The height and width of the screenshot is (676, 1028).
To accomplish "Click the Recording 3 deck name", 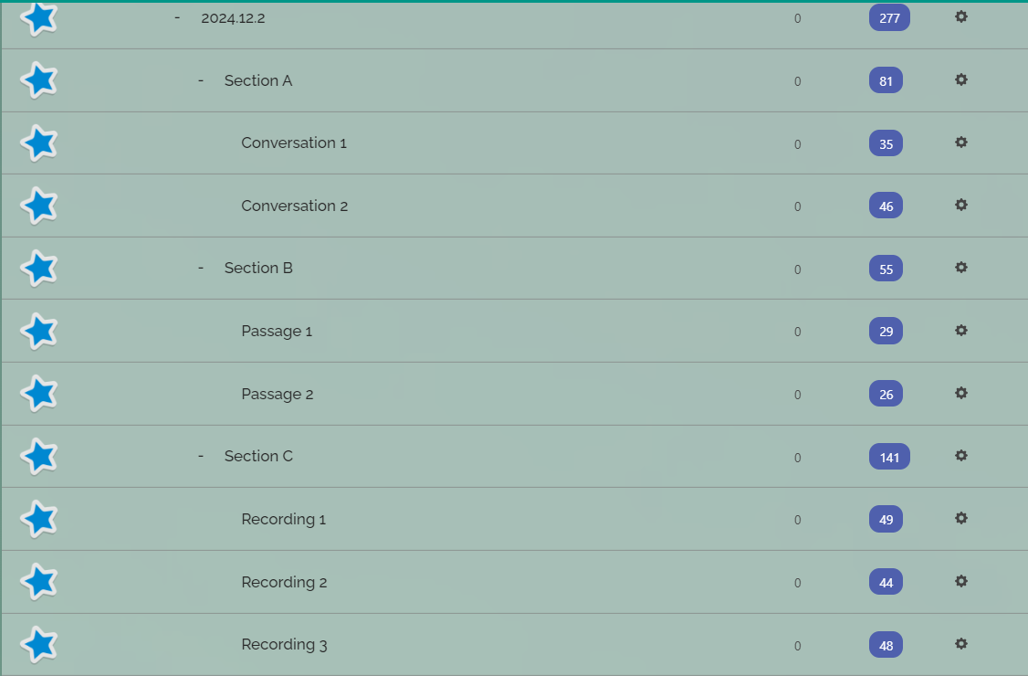I will pyautogui.click(x=284, y=645).
